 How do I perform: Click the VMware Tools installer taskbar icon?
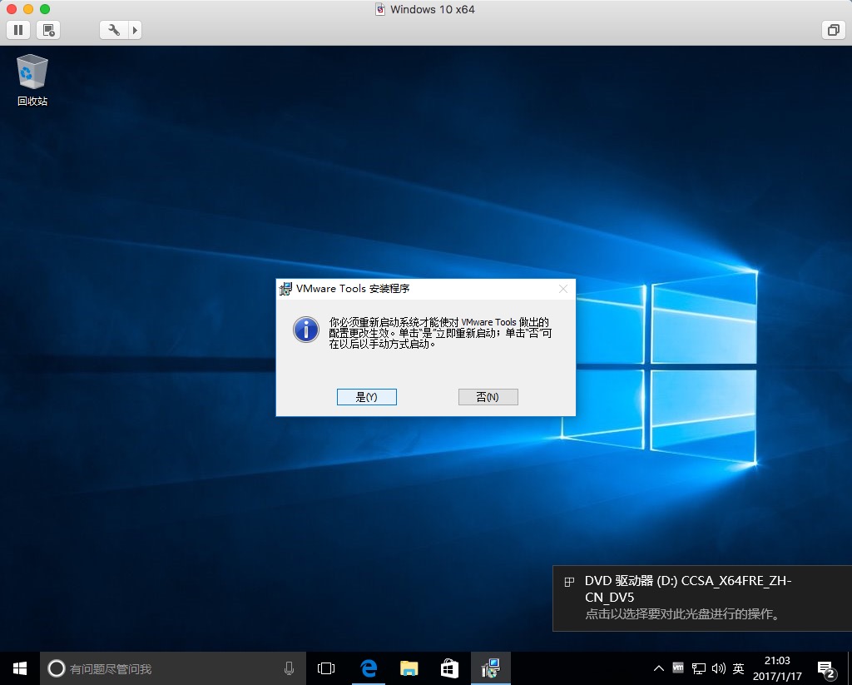[491, 668]
